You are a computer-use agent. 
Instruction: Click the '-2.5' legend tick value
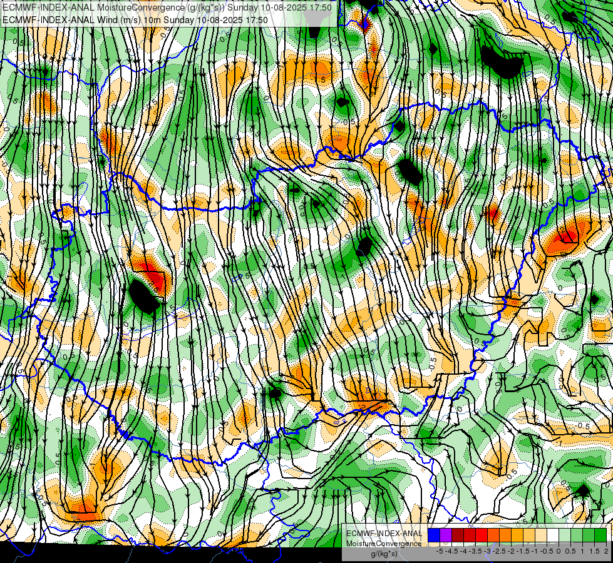499,551
